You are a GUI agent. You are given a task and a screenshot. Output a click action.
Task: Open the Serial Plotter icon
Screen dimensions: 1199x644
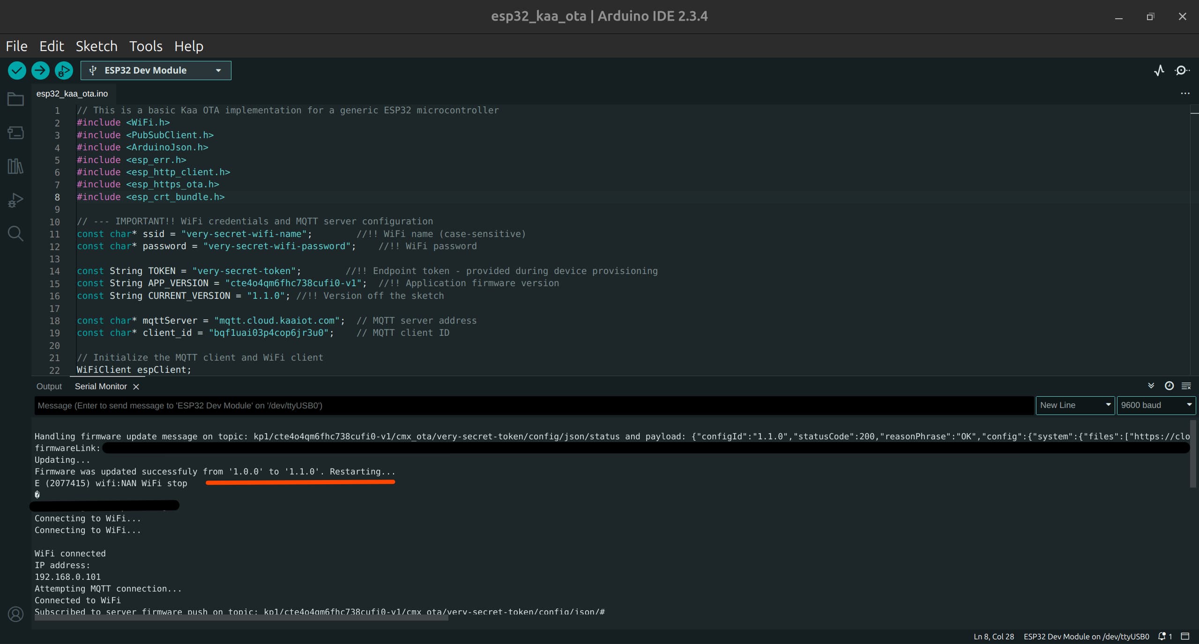click(x=1159, y=71)
